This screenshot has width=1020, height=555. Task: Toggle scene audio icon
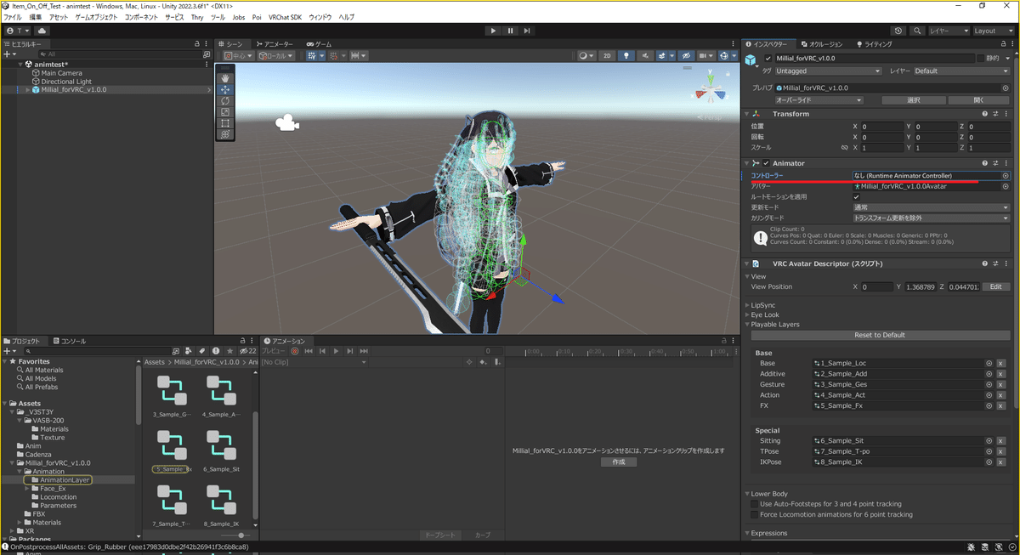643,55
